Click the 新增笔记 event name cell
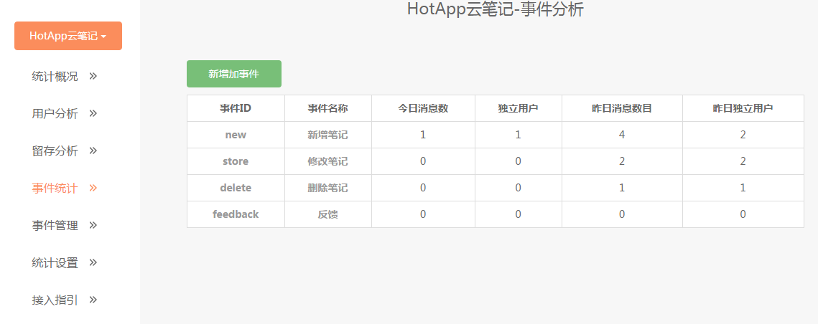 [327, 135]
